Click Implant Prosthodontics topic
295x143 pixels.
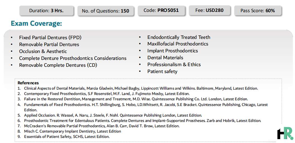pos(172,51)
